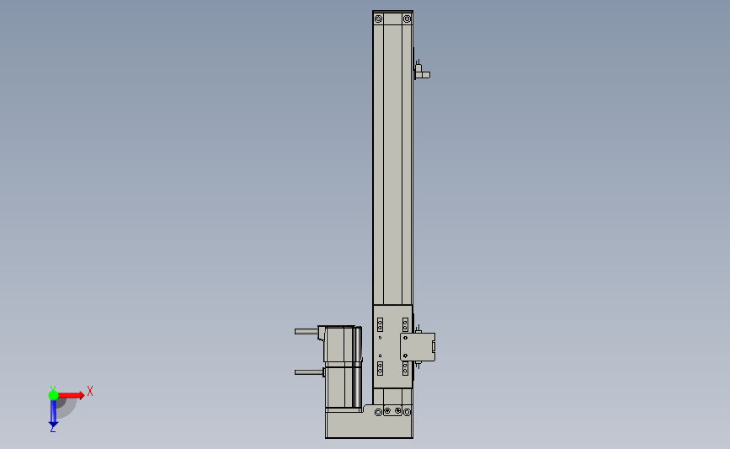The image size is (730, 449).
Task: Select the stepper motor body beside the rail
Action: tap(344, 368)
